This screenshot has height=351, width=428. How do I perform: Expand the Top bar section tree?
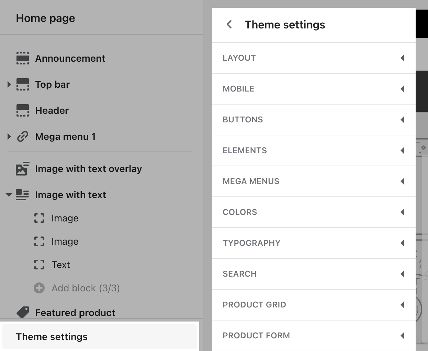(x=9, y=84)
